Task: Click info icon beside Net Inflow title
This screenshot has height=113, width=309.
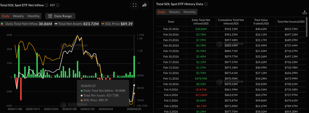Action: pyautogui.click(x=46, y=5)
